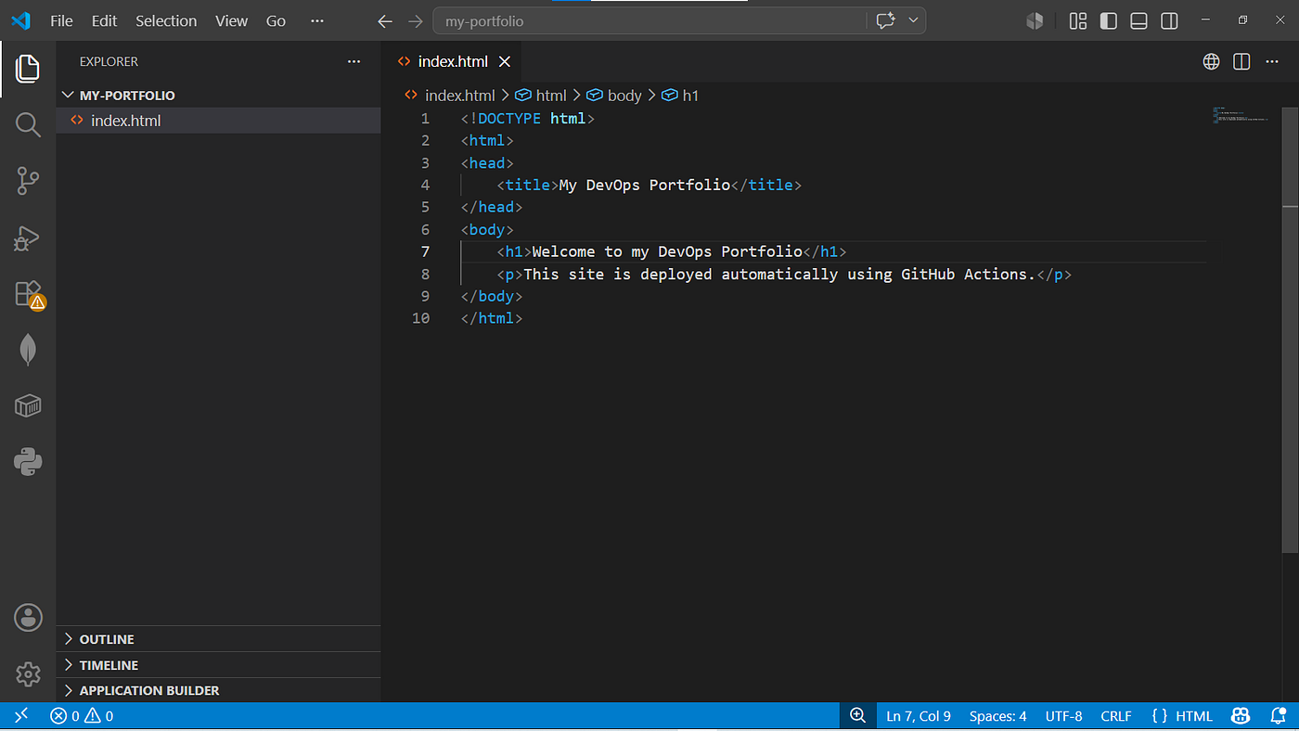Image resolution: width=1299 pixels, height=731 pixels.
Task: Click the VS Code logo icon
Action: (20, 20)
